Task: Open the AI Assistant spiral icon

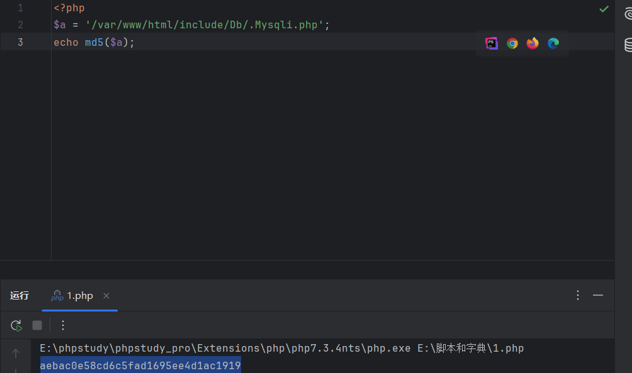Action: (628, 9)
